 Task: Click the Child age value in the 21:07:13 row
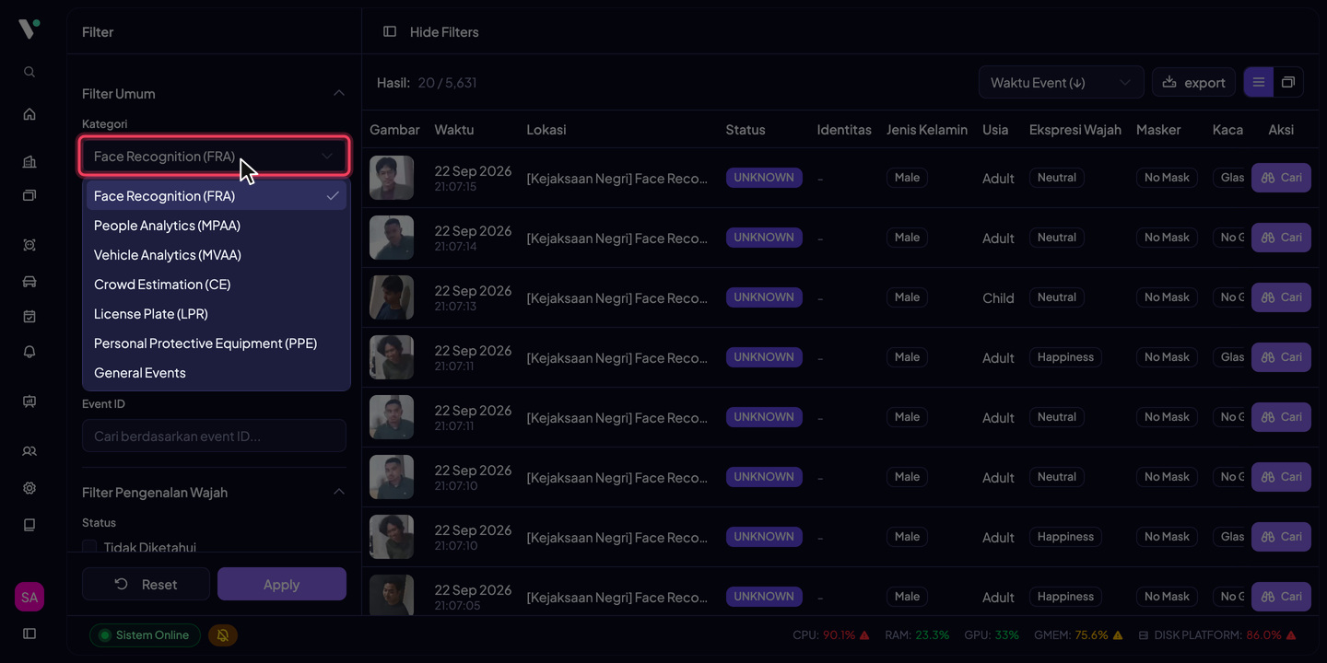(998, 297)
